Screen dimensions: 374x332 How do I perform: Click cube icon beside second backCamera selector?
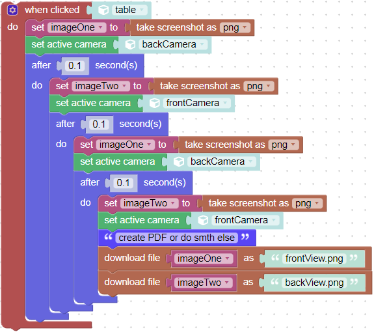click(x=179, y=162)
